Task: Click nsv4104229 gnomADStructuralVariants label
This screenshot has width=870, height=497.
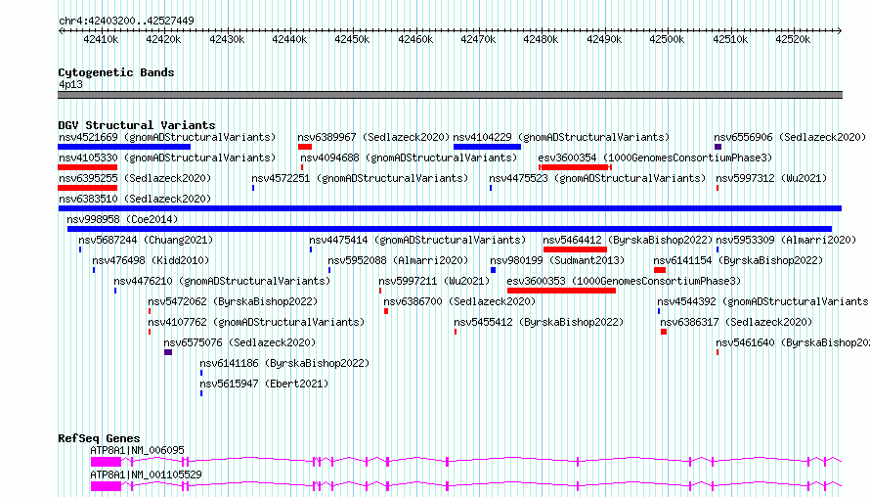Action: 561,137
